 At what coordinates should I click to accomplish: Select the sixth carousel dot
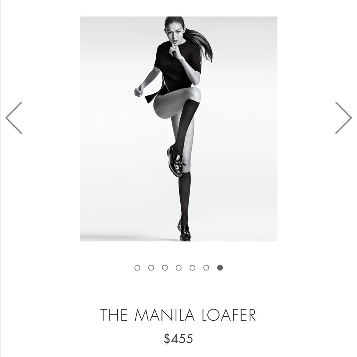pos(206,267)
